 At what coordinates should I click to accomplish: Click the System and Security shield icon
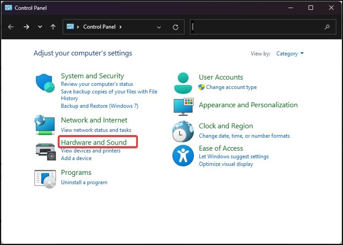coord(45,83)
